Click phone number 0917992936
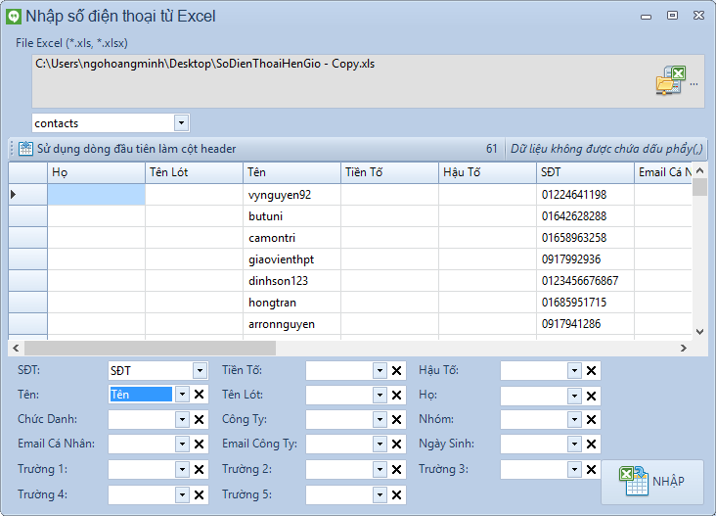This screenshot has height=516, width=716. [x=585, y=259]
